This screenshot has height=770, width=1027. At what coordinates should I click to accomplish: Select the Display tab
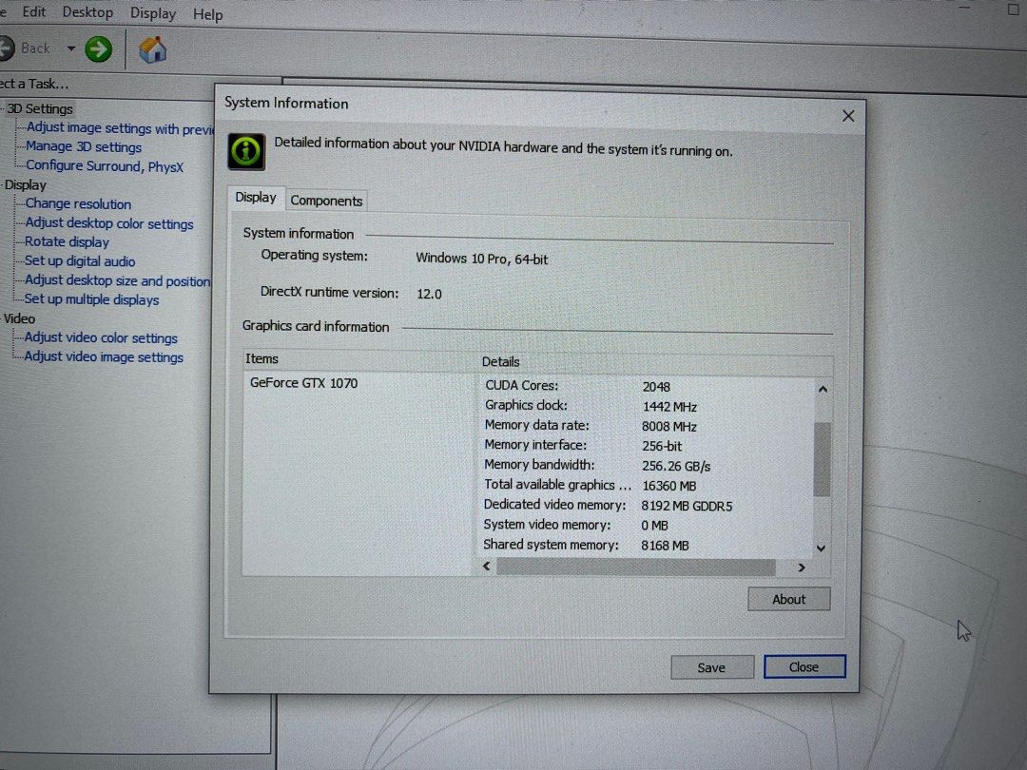[256, 198]
